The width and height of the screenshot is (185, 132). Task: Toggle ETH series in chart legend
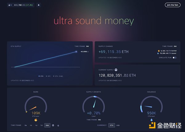click(41, 76)
